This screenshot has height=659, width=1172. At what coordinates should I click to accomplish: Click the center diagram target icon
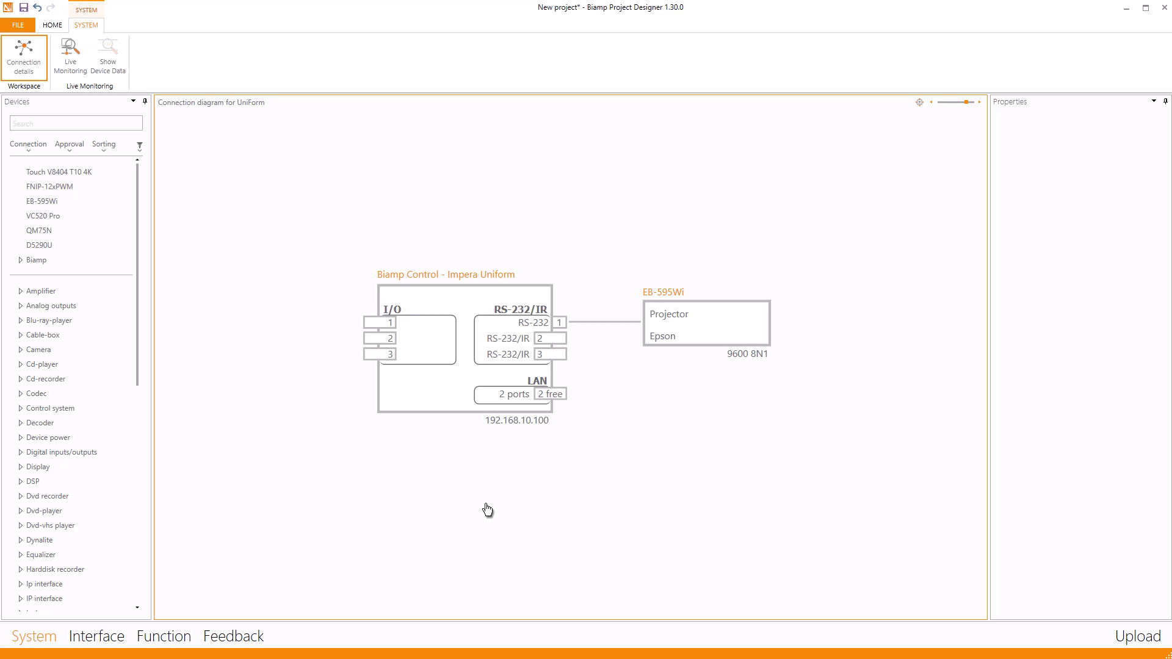919,102
